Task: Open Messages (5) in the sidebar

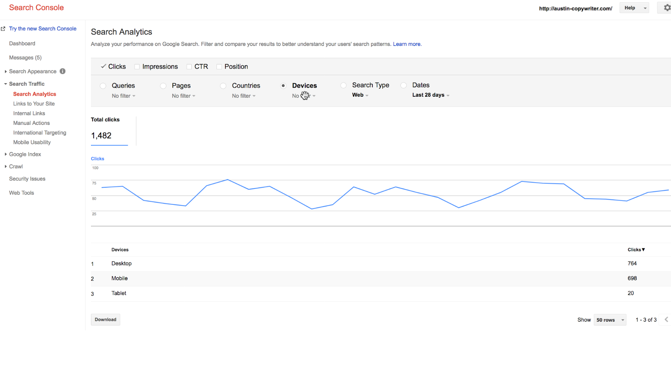Action: 25,57
